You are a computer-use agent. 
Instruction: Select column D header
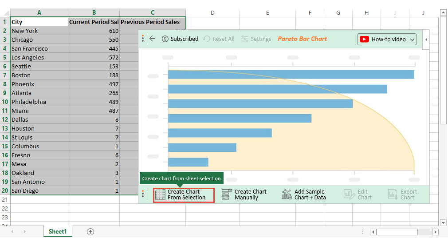pyautogui.click(x=212, y=12)
